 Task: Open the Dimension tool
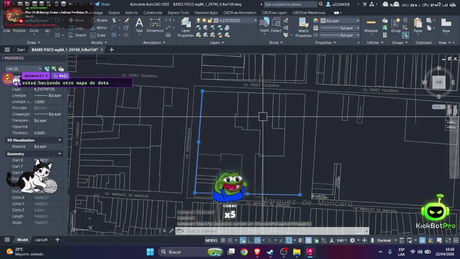[155, 25]
